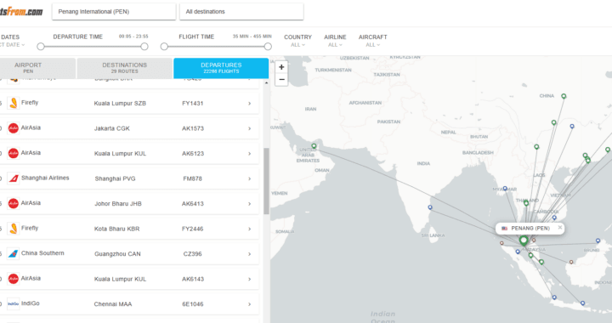Viewport: 612px width, 323px height.
Task: Click the Kuala Lumpur SZB destination text
Action: coord(120,104)
